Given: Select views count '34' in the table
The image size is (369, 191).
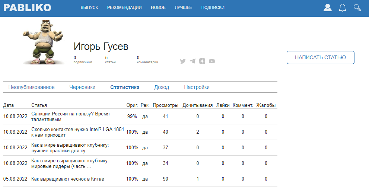Looking at the screenshot, I should (165, 163).
